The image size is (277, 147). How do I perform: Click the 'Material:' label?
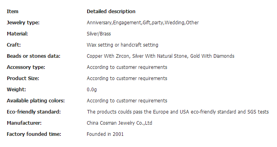[x=17, y=34]
